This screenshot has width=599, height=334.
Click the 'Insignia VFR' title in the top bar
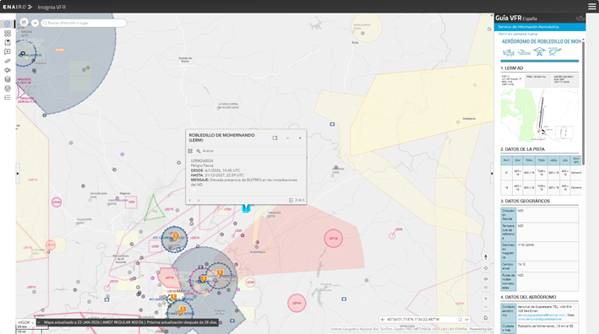(52, 8)
